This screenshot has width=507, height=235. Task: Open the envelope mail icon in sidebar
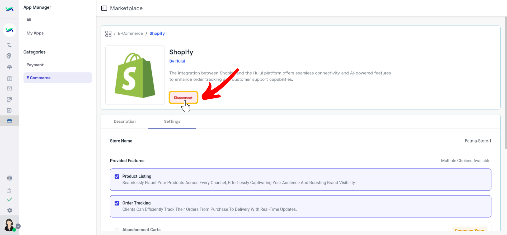[x=10, y=89]
